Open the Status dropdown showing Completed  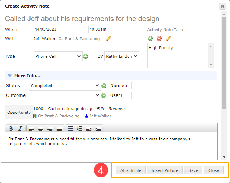tap(65, 86)
